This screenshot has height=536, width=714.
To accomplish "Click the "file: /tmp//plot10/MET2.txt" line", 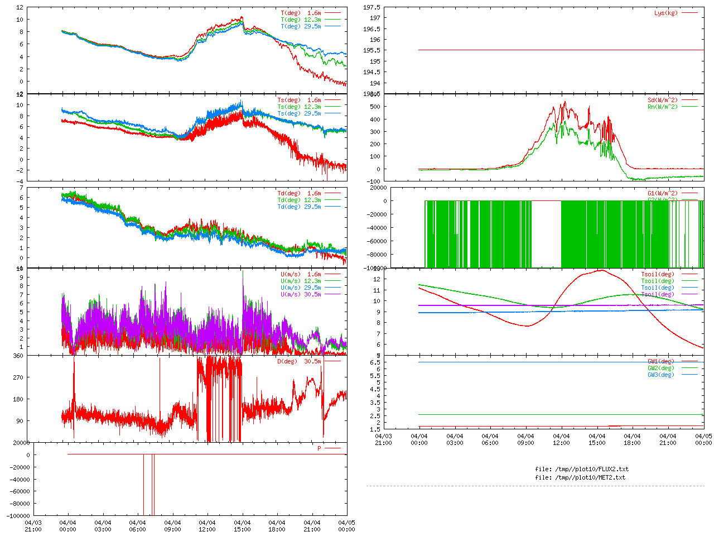I will tap(580, 478).
